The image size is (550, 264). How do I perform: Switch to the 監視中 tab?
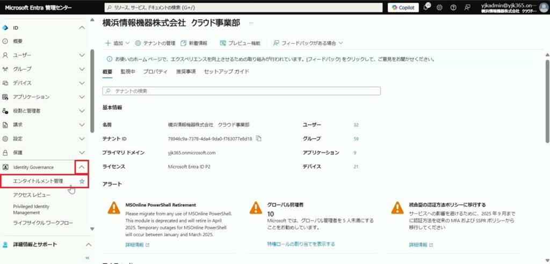128,72
